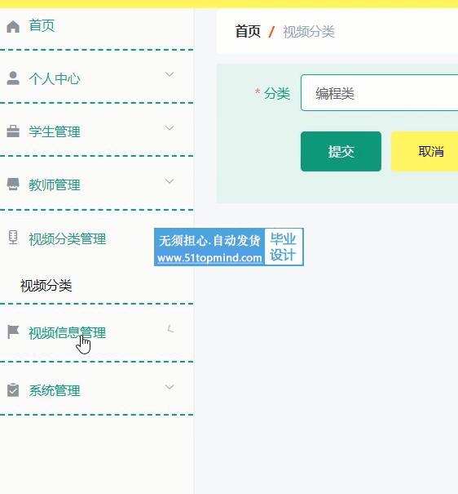Open the 视频分类 submenu item
This screenshot has width=458, height=494.
(46, 286)
